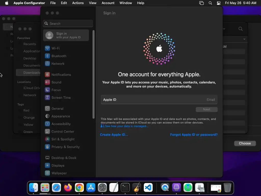Open the Edit menu
261x196 pixels.
64,3
